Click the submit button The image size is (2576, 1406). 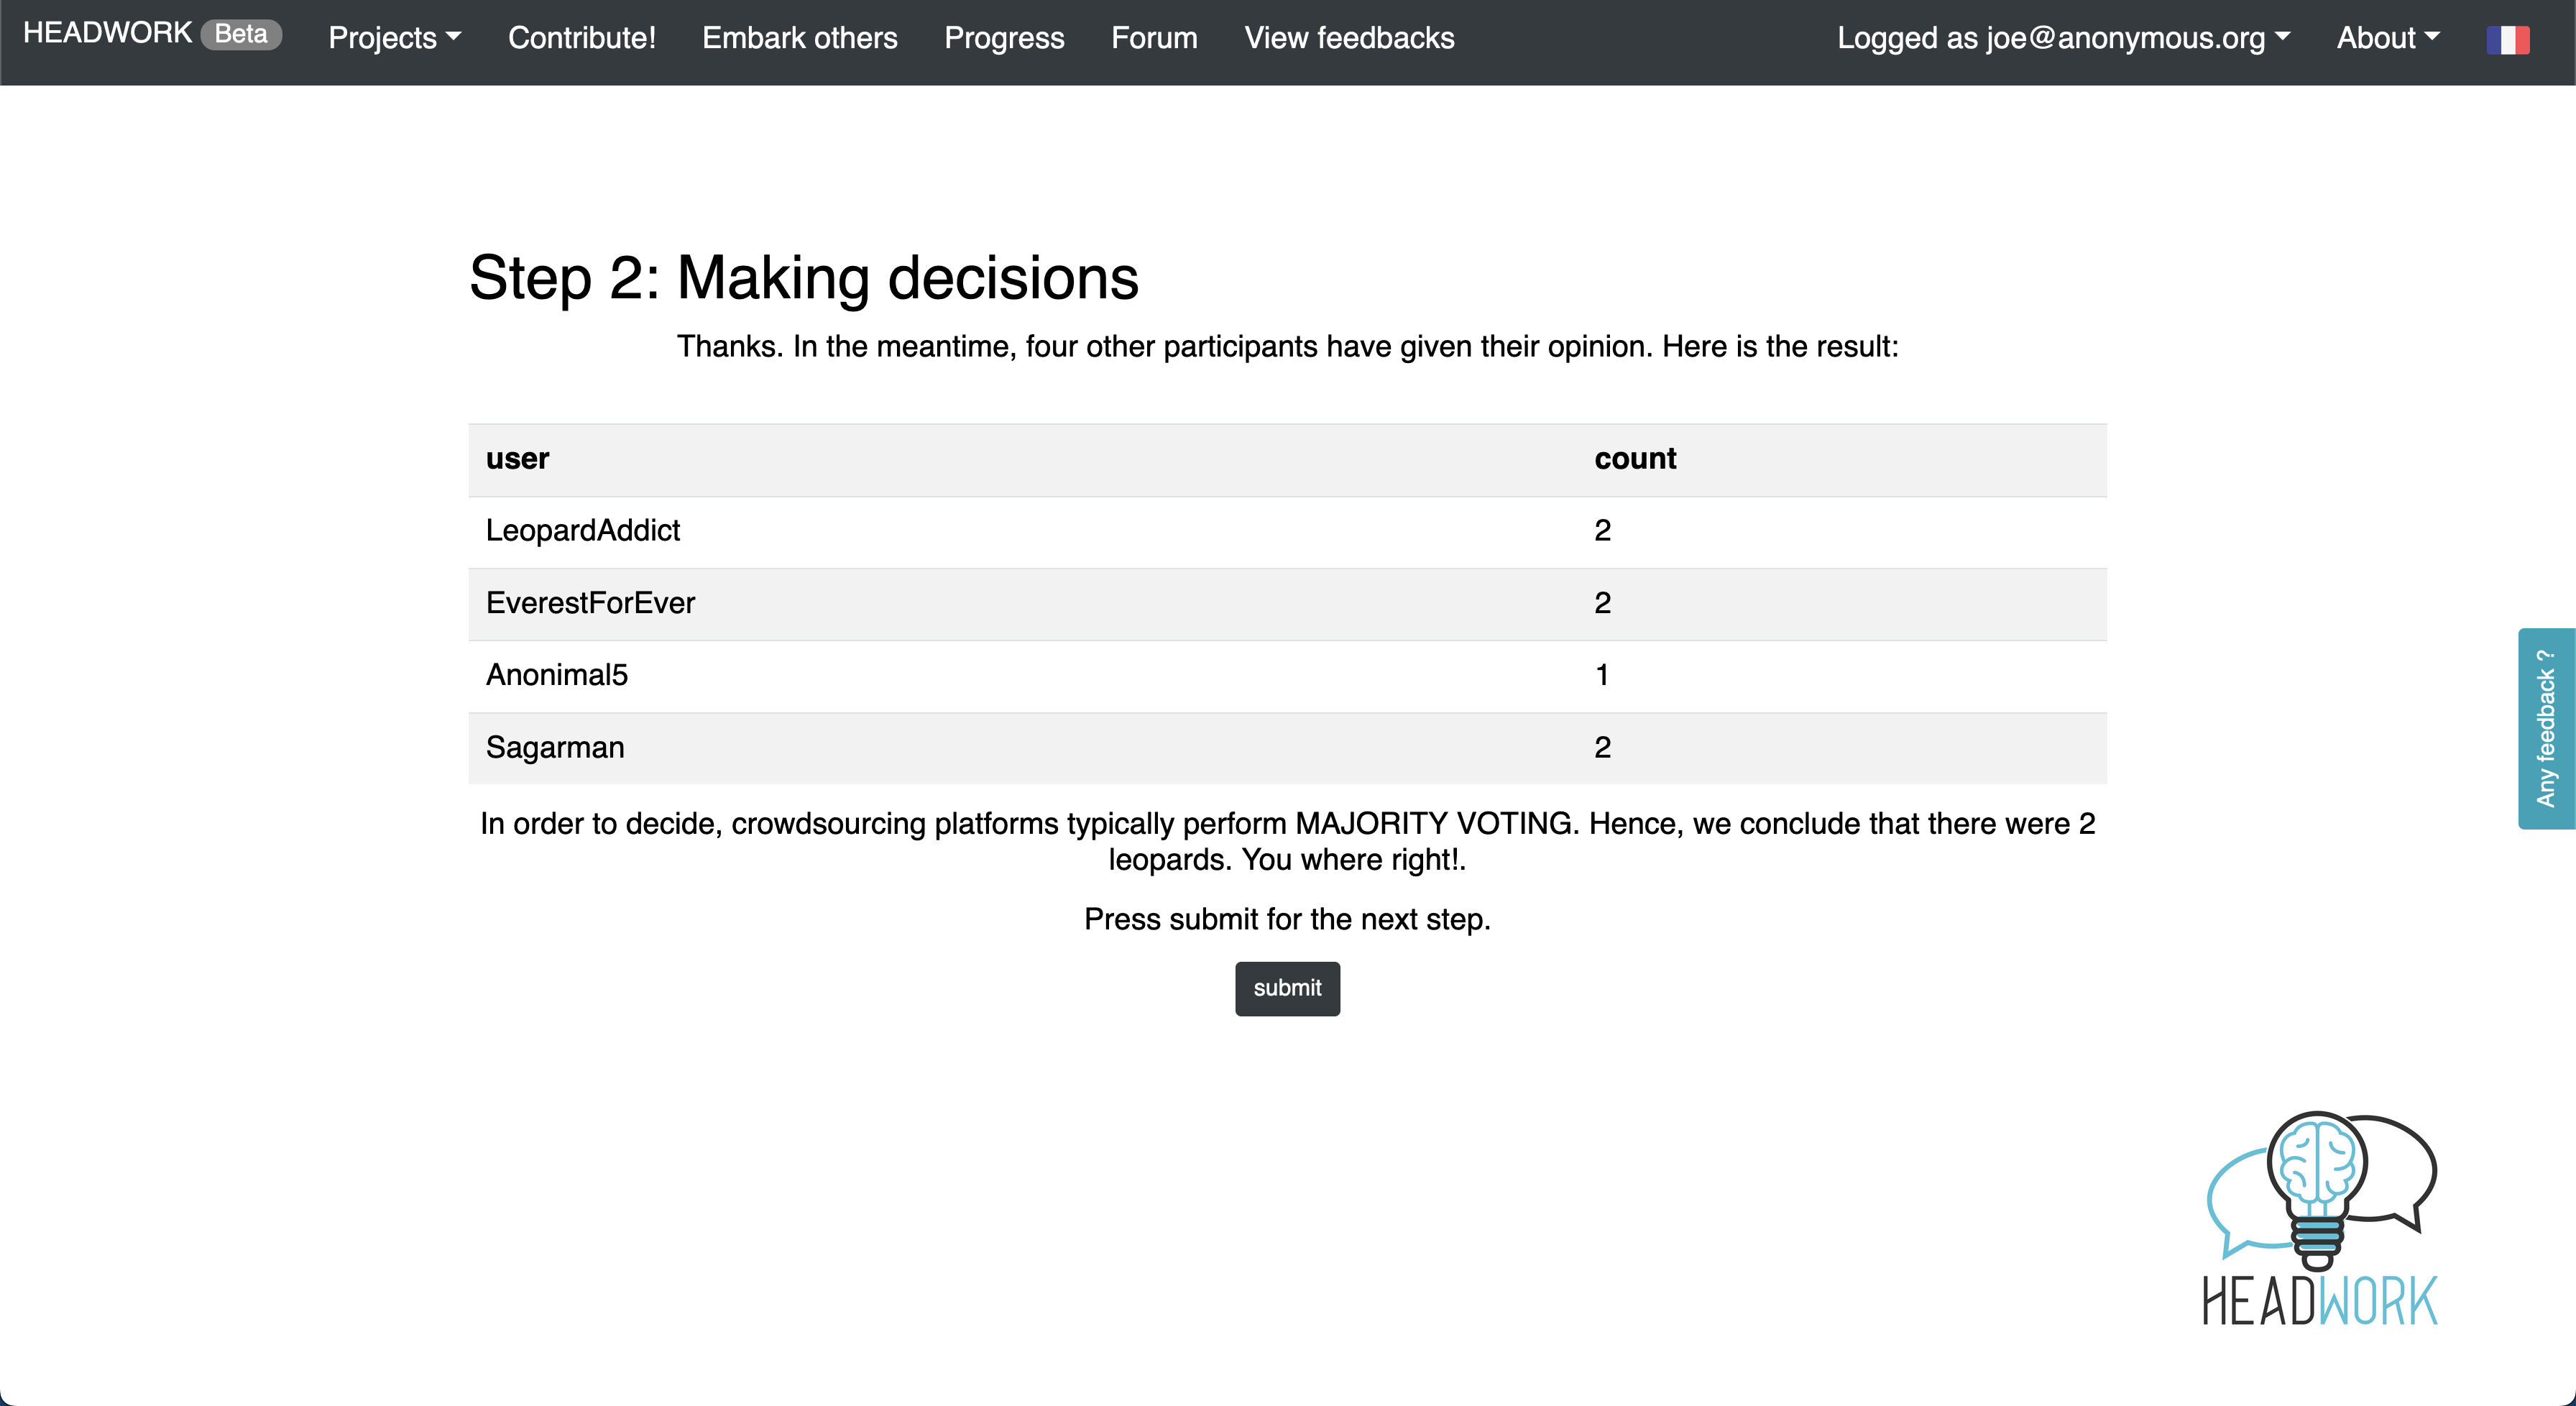(1287, 988)
